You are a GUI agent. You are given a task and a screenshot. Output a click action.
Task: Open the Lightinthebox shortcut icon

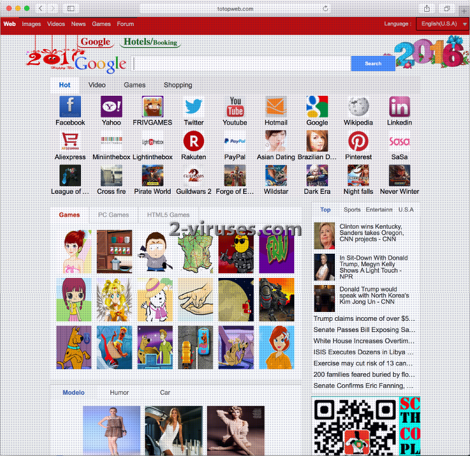(153, 141)
